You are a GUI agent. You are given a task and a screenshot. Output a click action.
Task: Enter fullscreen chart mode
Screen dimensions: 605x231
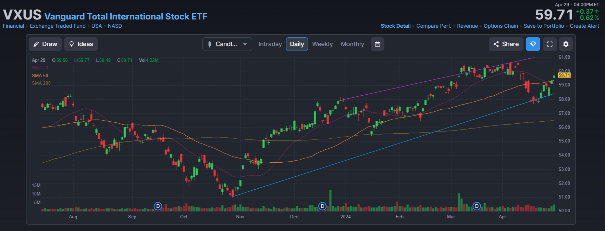[550, 44]
